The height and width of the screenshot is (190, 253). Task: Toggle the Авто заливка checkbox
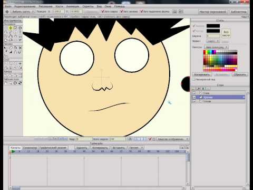click(122, 12)
